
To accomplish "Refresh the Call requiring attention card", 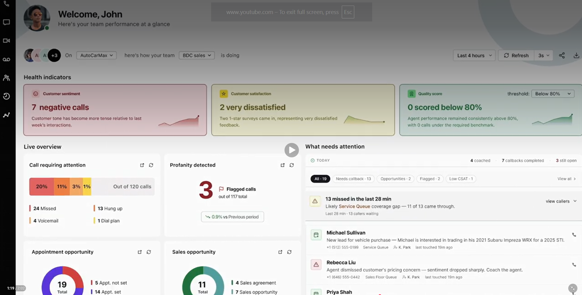I will (151, 165).
